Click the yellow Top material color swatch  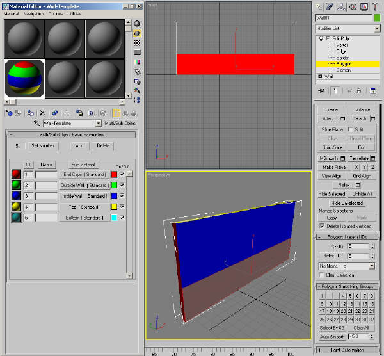[x=114, y=207]
